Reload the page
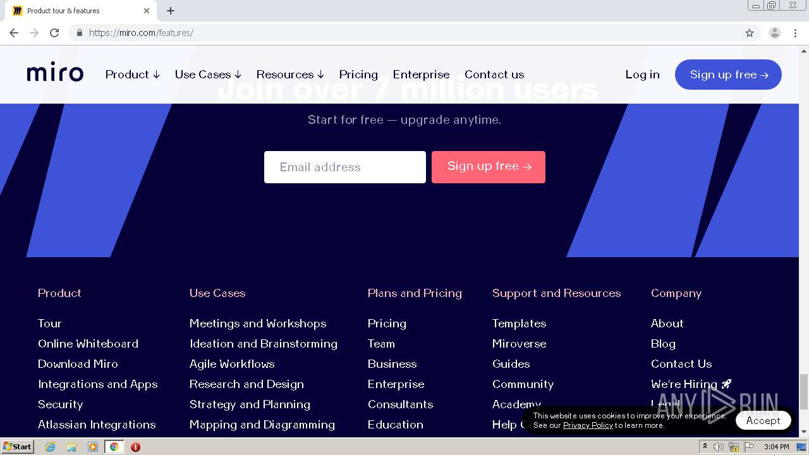 click(x=54, y=33)
